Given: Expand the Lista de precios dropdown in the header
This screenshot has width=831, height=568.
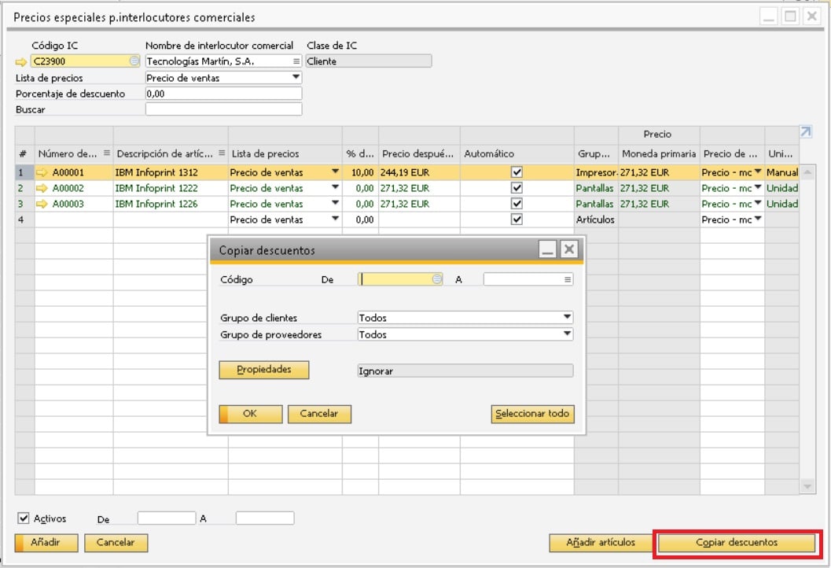Looking at the screenshot, I should 296,77.
